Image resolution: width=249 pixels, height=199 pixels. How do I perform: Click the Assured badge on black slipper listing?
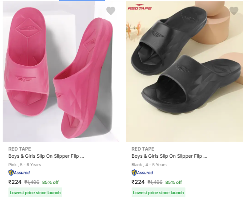[142, 173]
